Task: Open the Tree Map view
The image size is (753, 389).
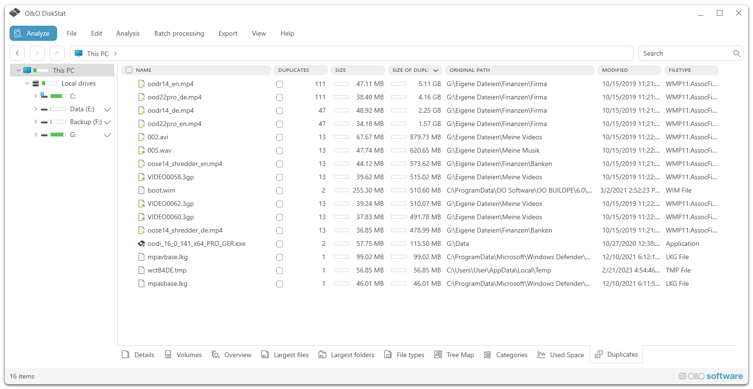Action: point(454,355)
